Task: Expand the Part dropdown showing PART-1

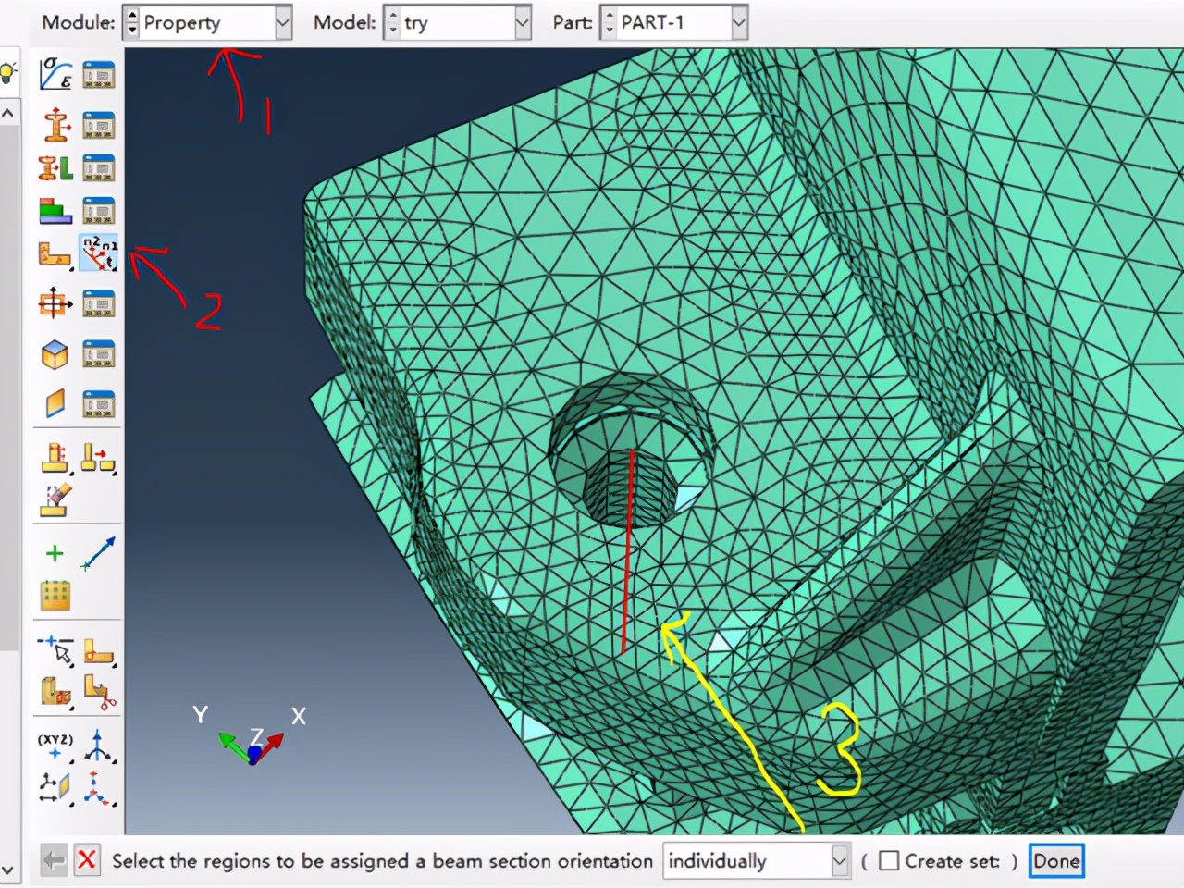Action: click(738, 23)
